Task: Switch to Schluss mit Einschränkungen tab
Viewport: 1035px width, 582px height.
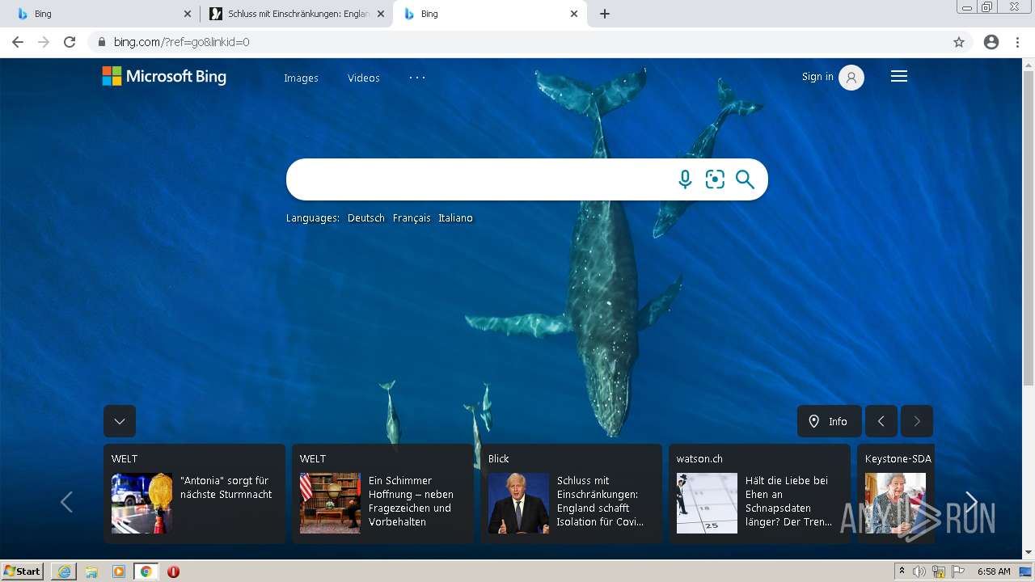Action: click(298, 14)
